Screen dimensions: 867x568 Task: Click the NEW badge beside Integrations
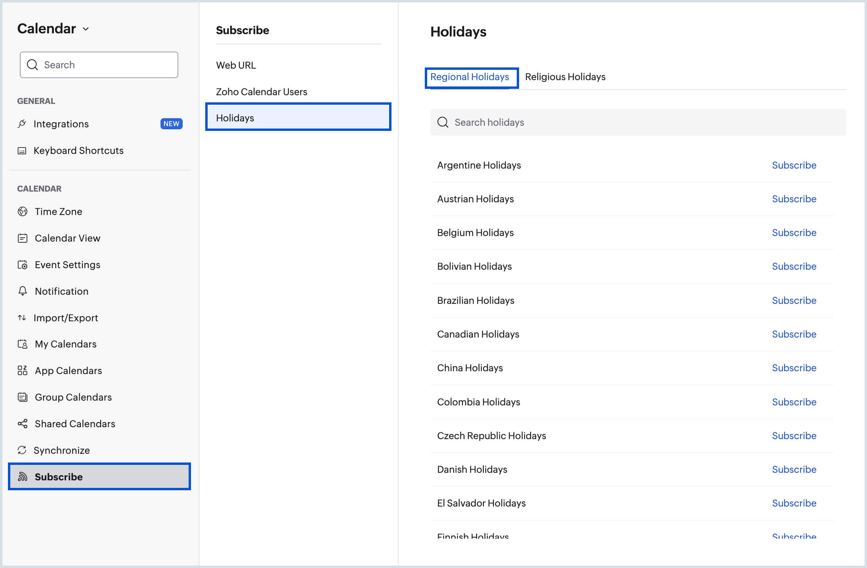click(171, 124)
